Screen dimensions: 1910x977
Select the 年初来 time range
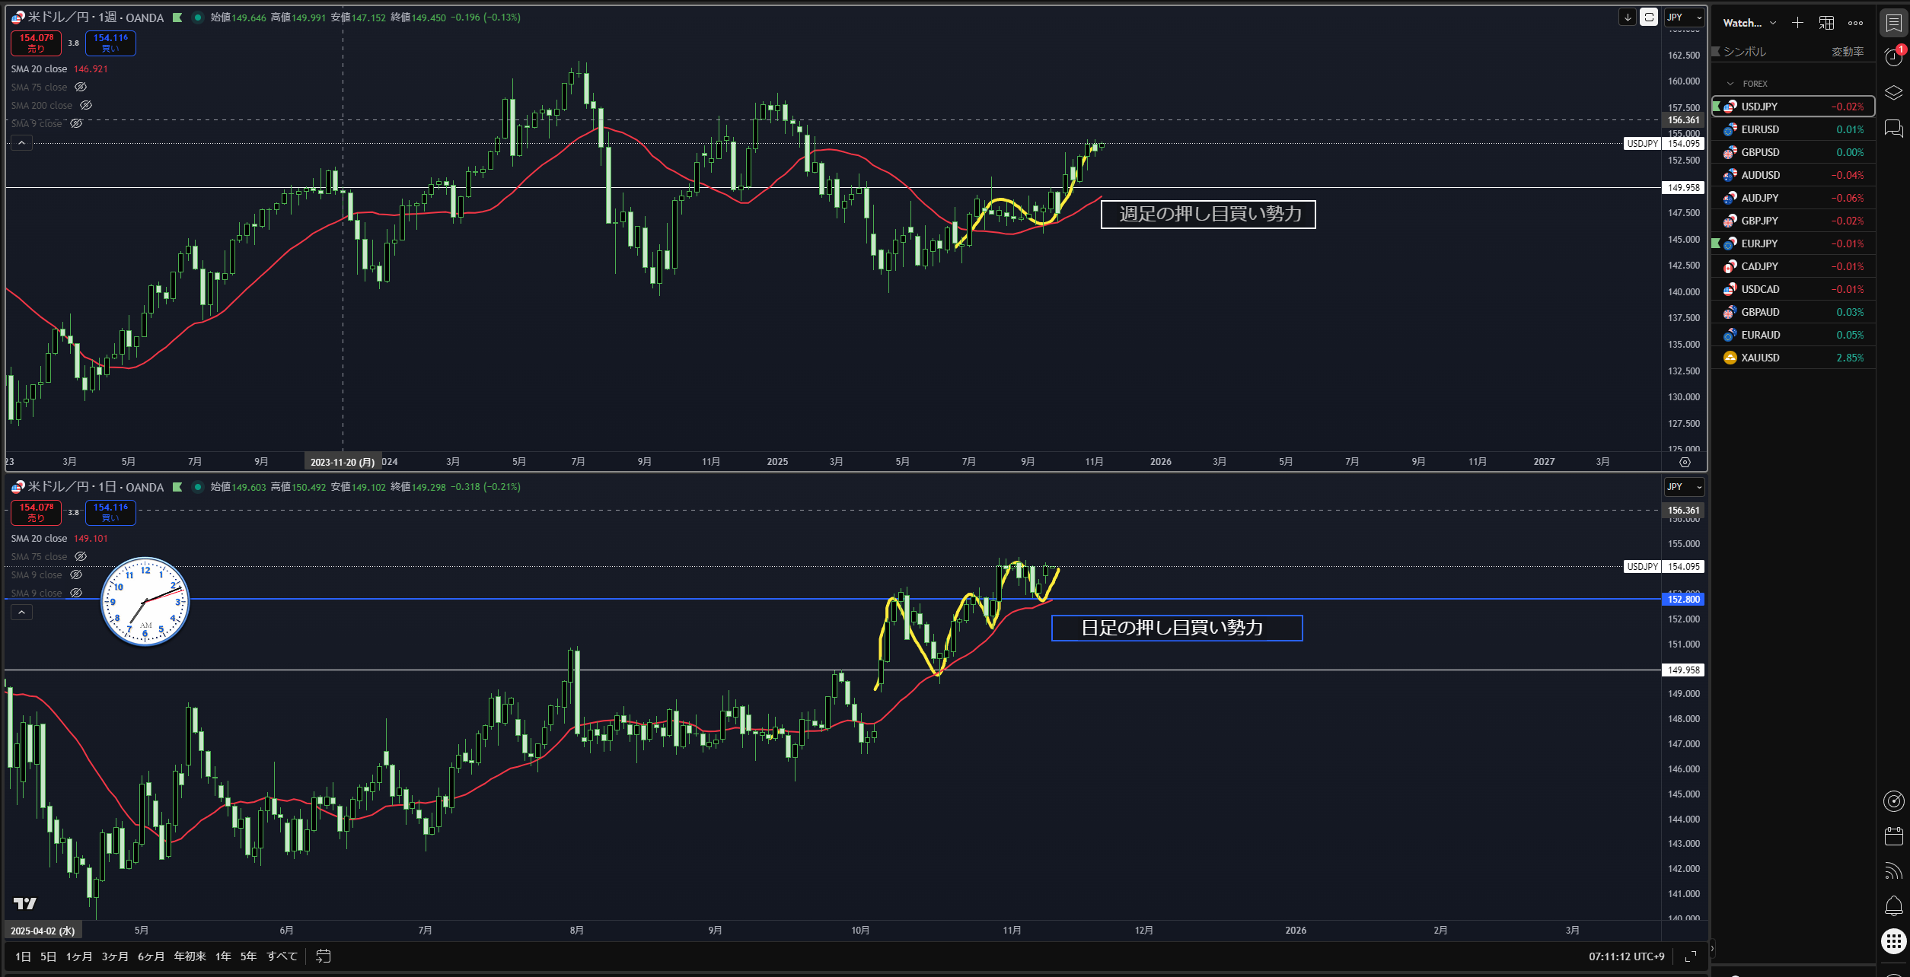[x=190, y=956]
